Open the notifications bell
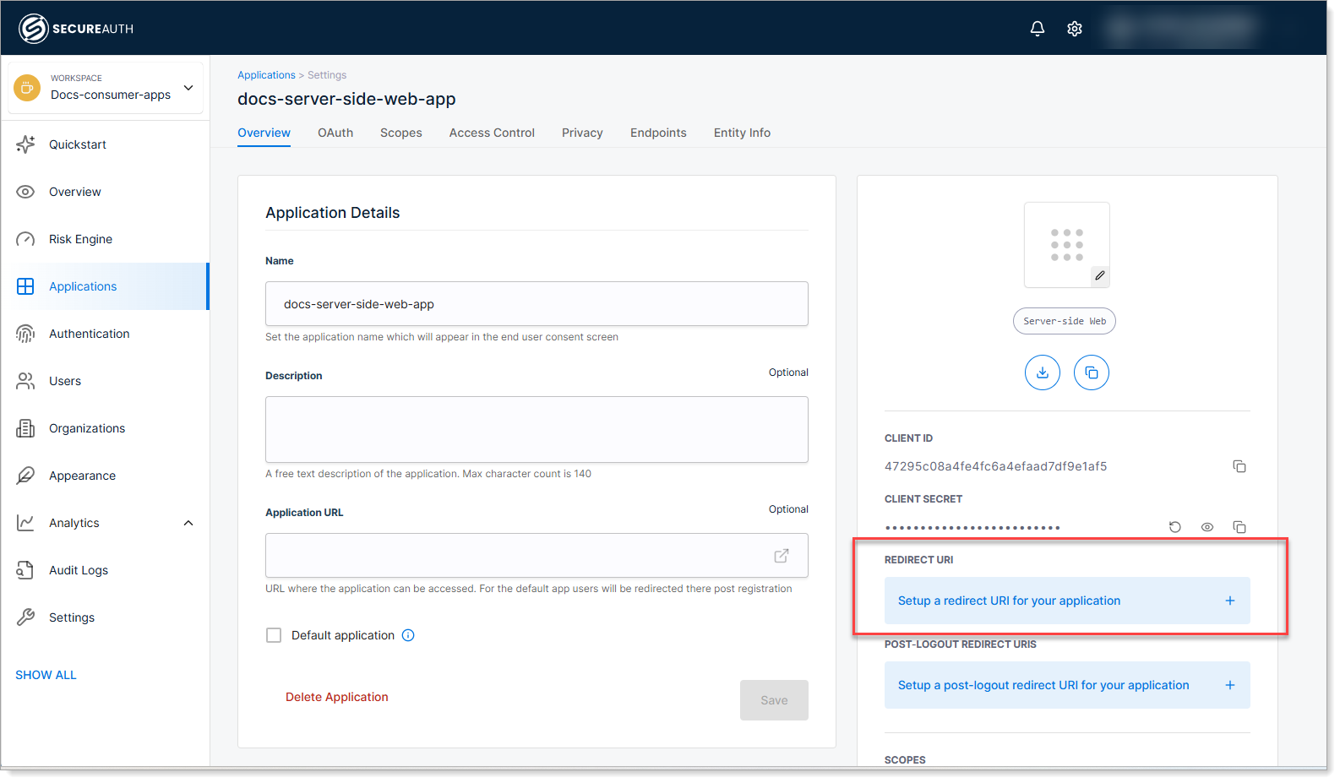Image resolution: width=1340 pixels, height=783 pixels. pyautogui.click(x=1038, y=29)
